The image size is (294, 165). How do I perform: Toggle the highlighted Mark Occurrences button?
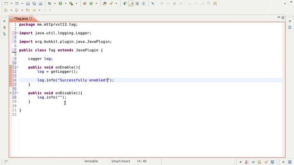coord(131,4)
